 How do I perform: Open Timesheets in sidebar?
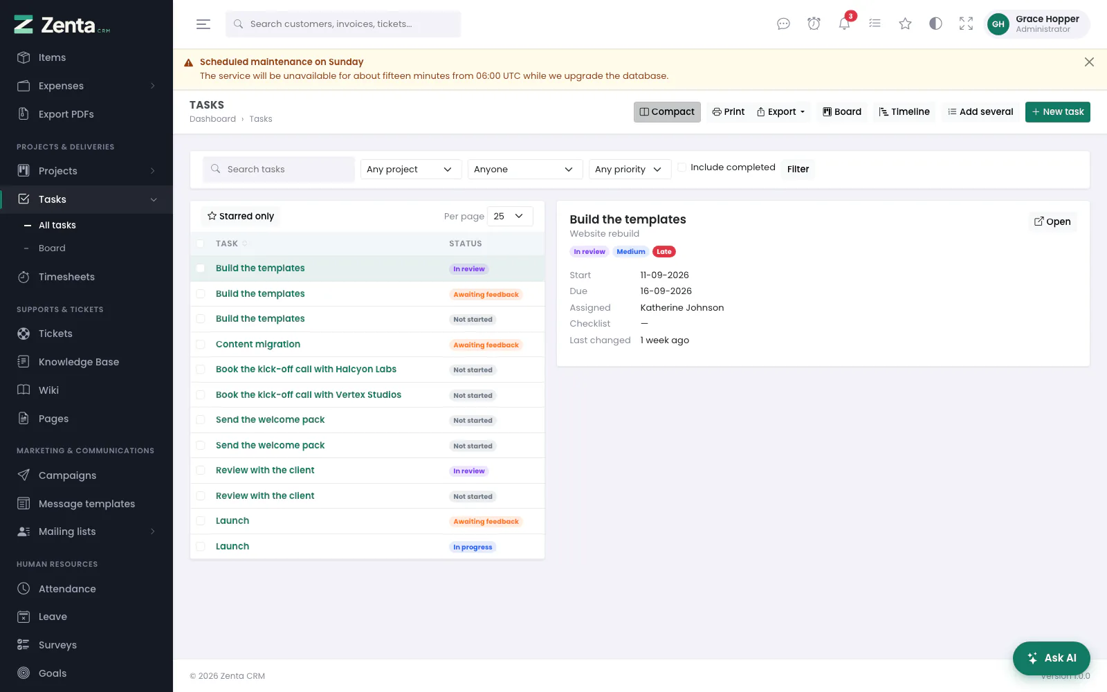[86, 277]
